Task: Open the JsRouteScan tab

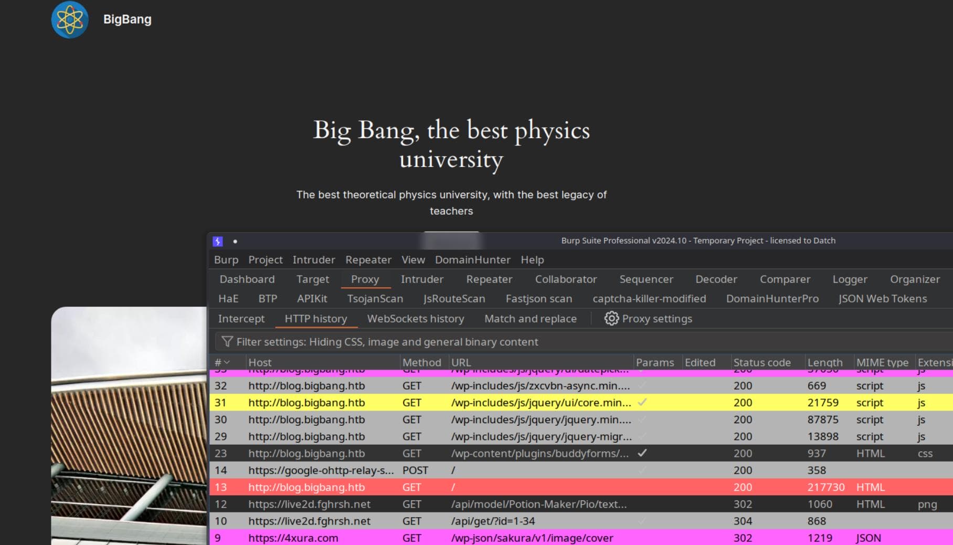Action: point(454,299)
